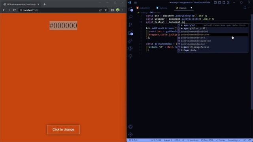
Task: Toggle the bottom panel layout icon
Action: pyautogui.click(x=220, y=2)
